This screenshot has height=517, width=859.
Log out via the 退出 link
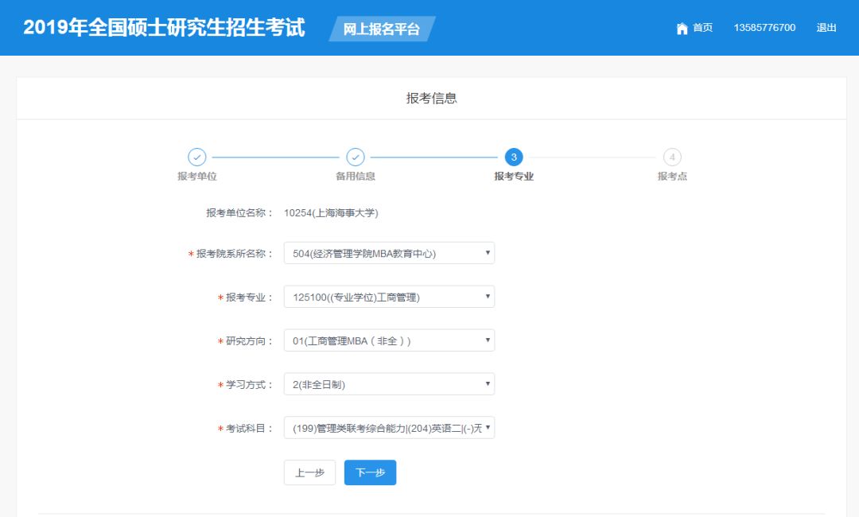pos(826,28)
